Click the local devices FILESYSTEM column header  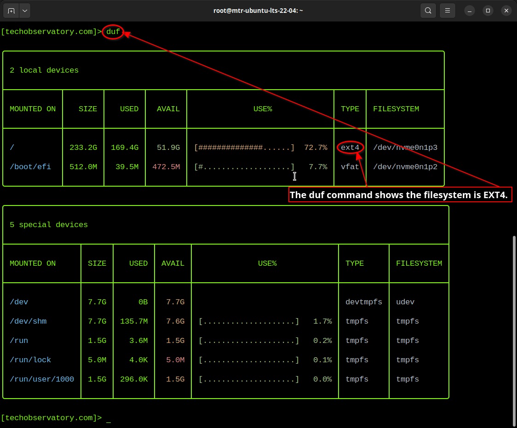[396, 109]
